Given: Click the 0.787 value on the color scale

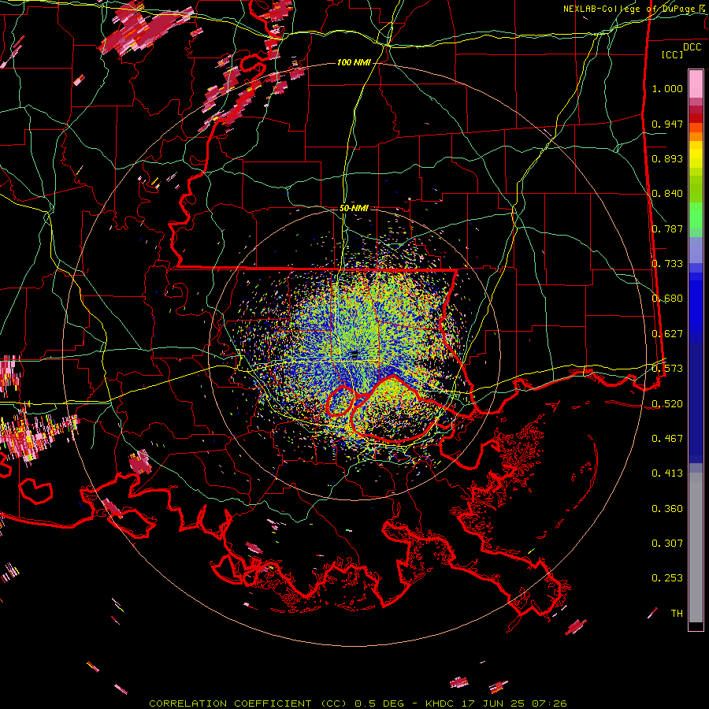Looking at the screenshot, I should [x=667, y=228].
